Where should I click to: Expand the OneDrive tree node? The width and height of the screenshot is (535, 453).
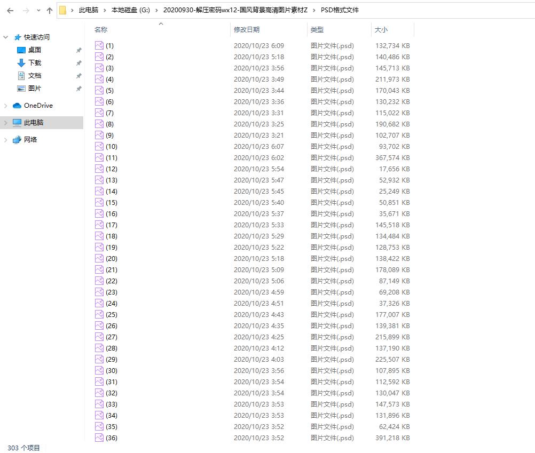(6, 106)
